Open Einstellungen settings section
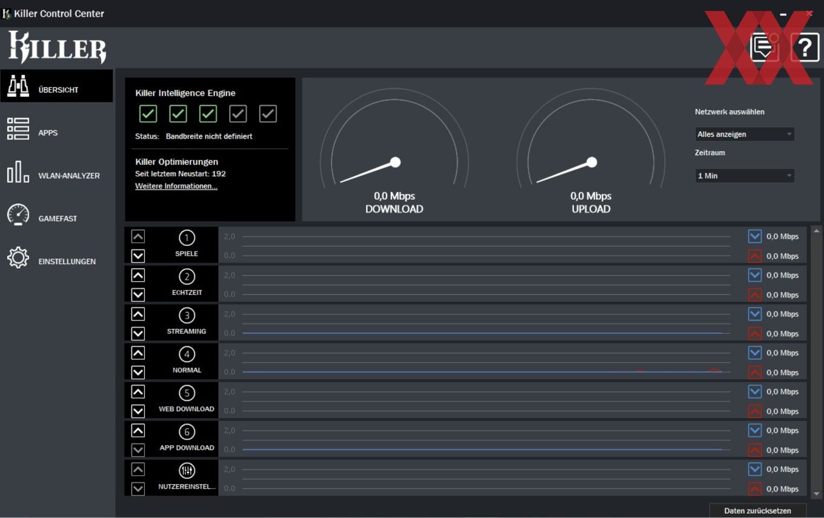This screenshot has height=518, width=824. point(56,257)
